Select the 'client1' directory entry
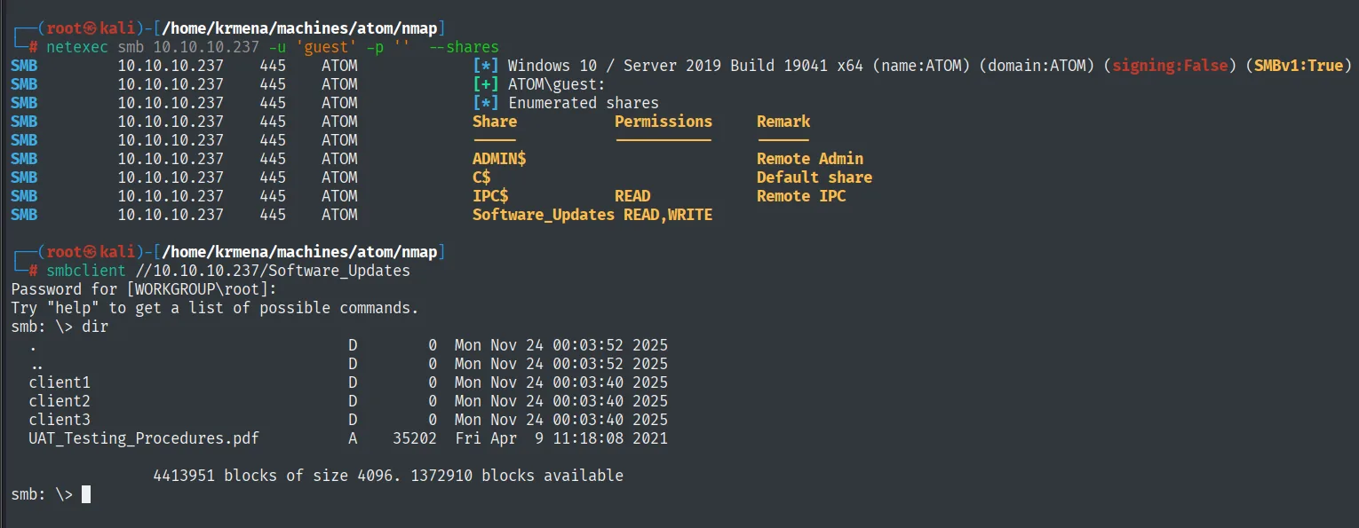This screenshot has height=528, width=1359. (60, 382)
